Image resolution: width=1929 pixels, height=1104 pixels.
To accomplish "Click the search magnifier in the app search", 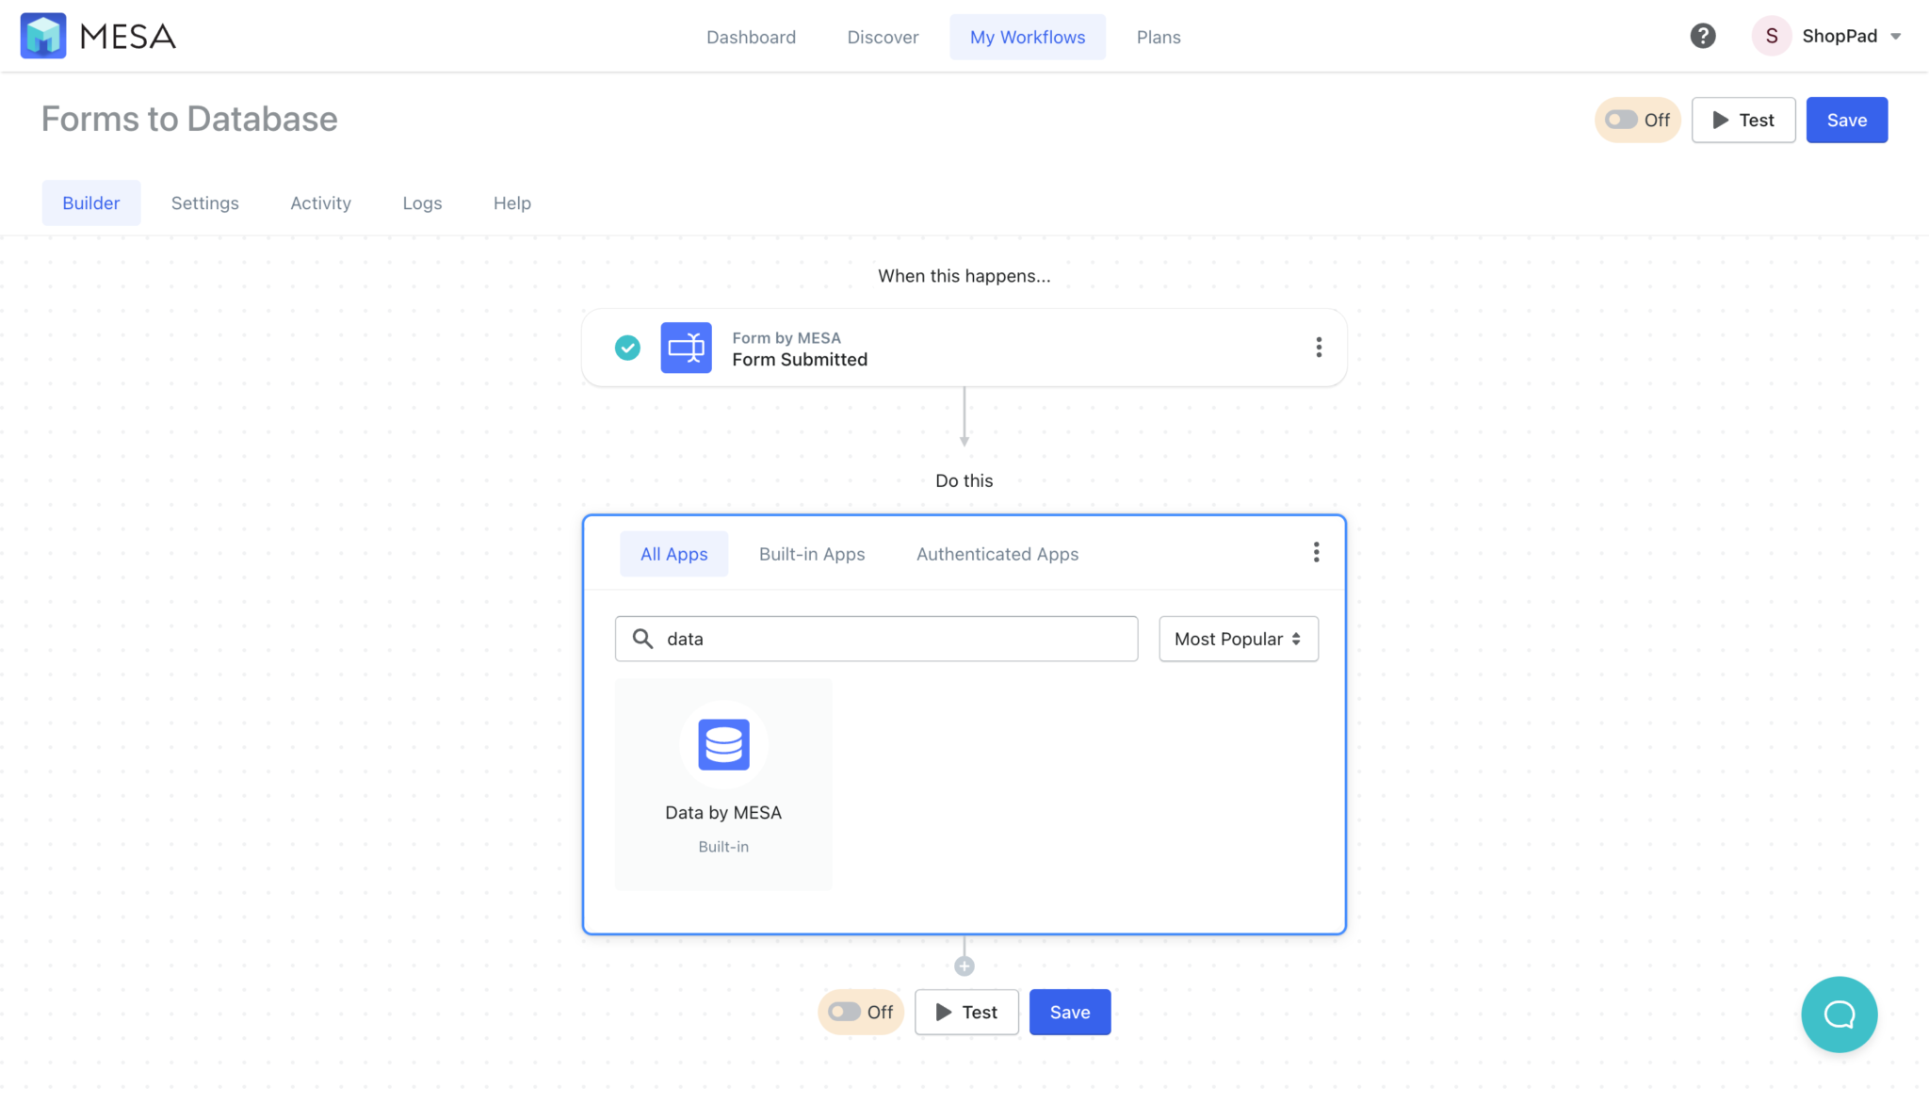I will point(644,639).
